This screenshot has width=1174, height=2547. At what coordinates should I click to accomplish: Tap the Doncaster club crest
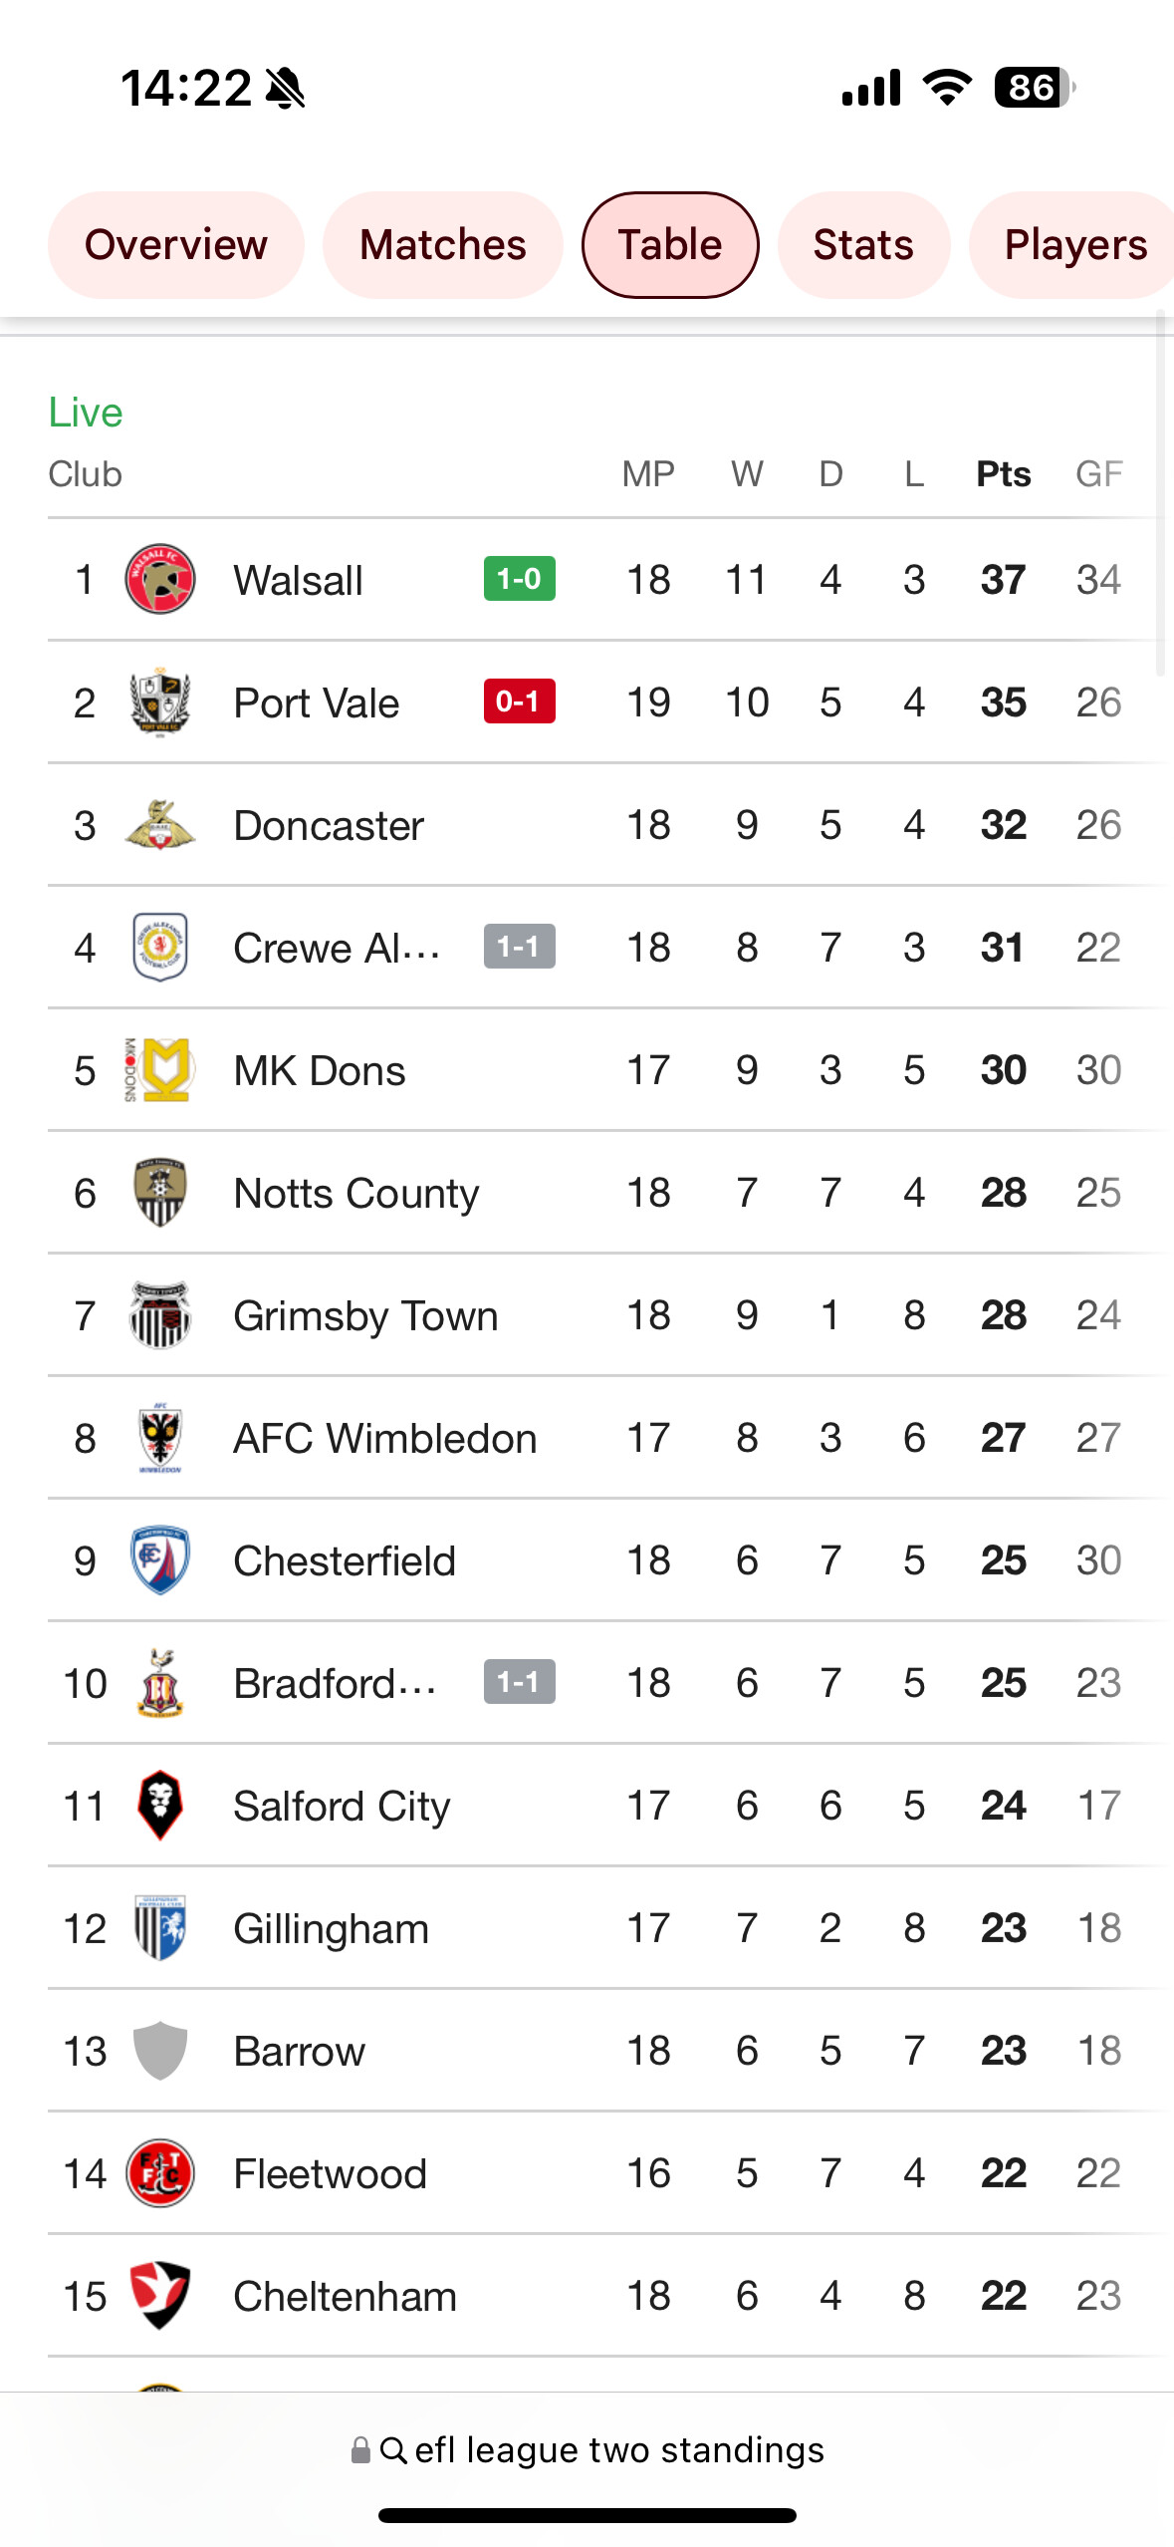coord(159,824)
